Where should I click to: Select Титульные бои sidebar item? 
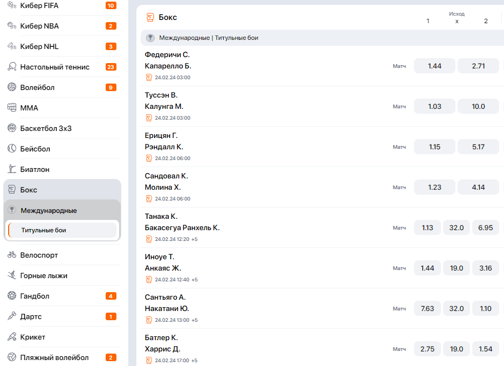[63, 230]
